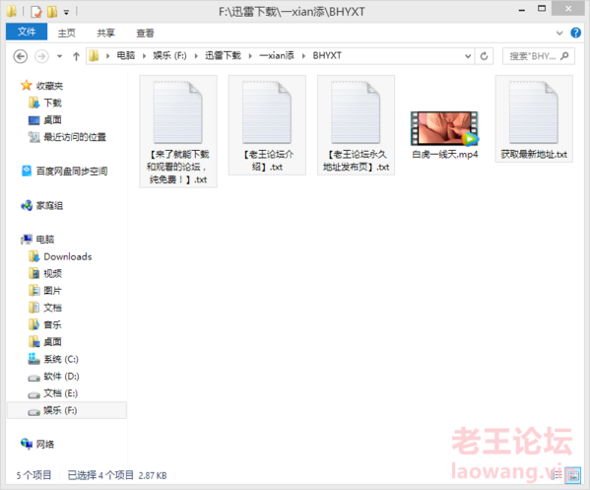This screenshot has width=590, height=490.
Task: Switch to large thumbnails view icon
Action: coord(574,474)
